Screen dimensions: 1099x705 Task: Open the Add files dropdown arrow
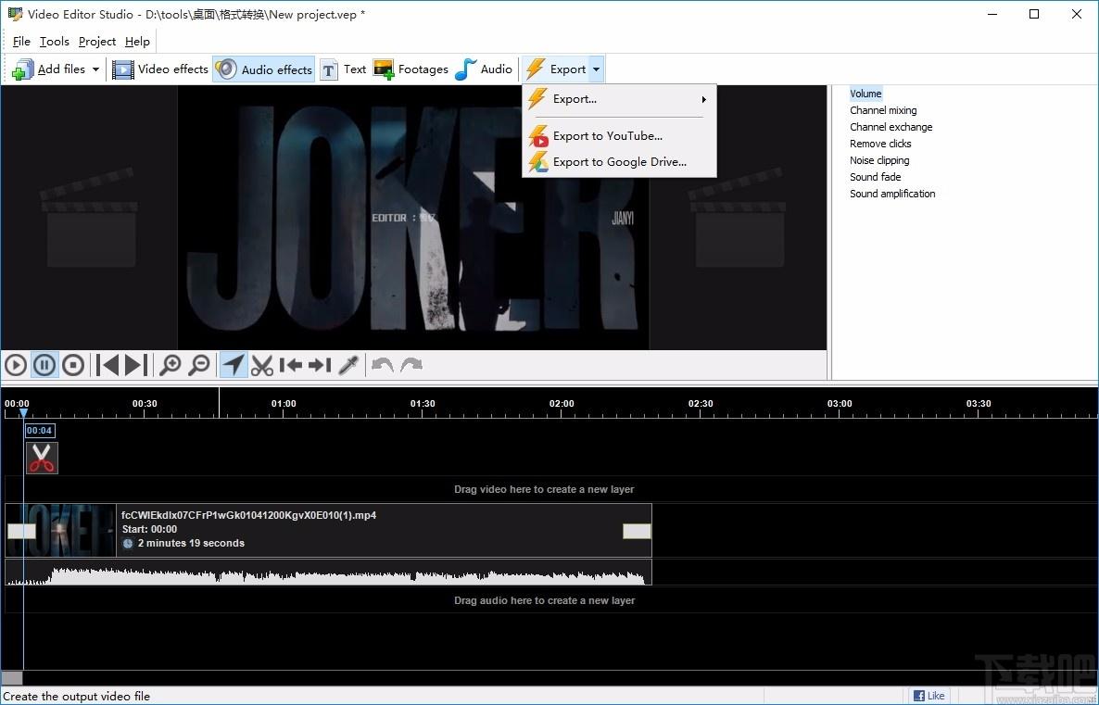pyautogui.click(x=95, y=69)
